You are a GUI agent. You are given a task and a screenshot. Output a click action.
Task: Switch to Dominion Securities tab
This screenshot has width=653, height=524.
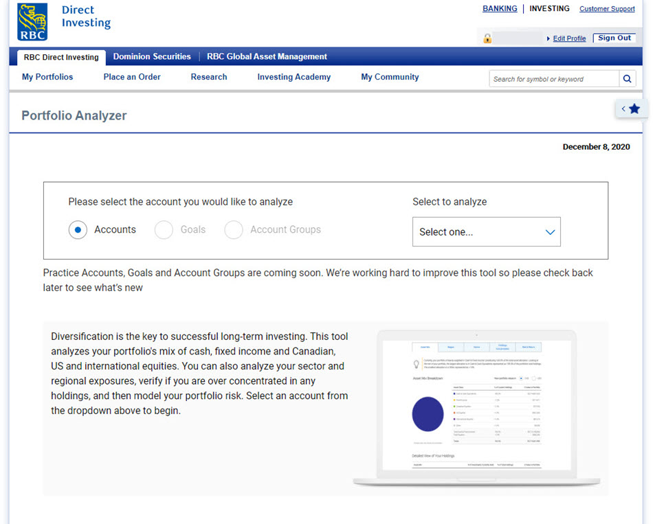pos(152,56)
